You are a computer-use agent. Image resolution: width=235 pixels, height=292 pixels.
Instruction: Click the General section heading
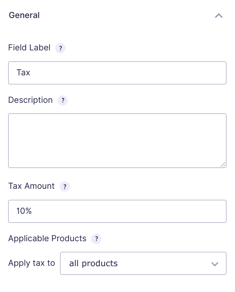(x=24, y=15)
